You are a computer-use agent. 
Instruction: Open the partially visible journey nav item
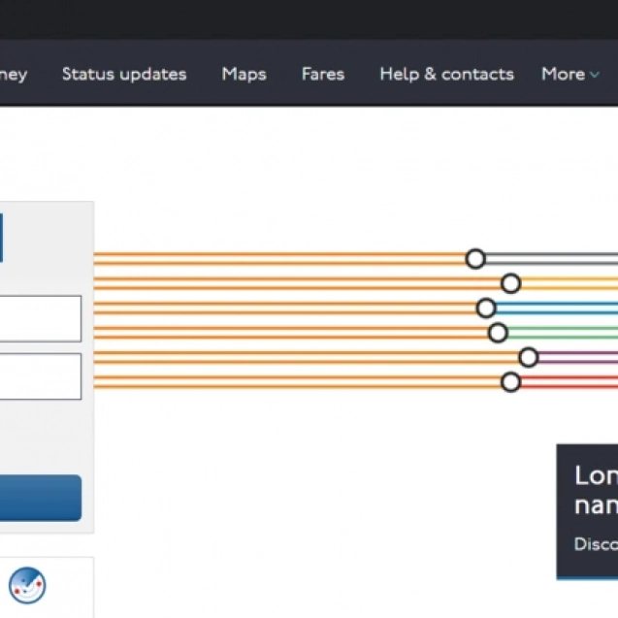tap(14, 74)
